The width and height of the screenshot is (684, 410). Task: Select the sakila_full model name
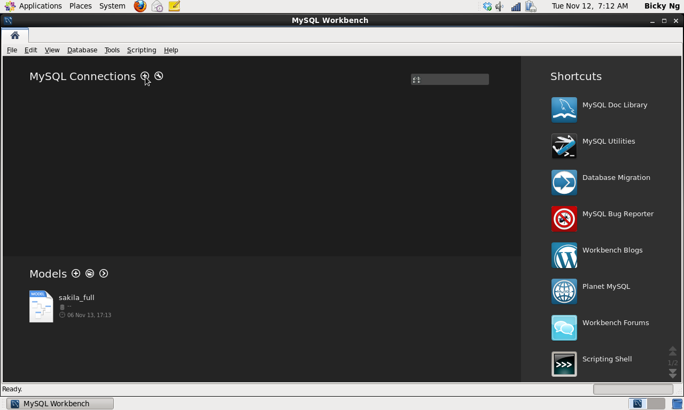76,297
